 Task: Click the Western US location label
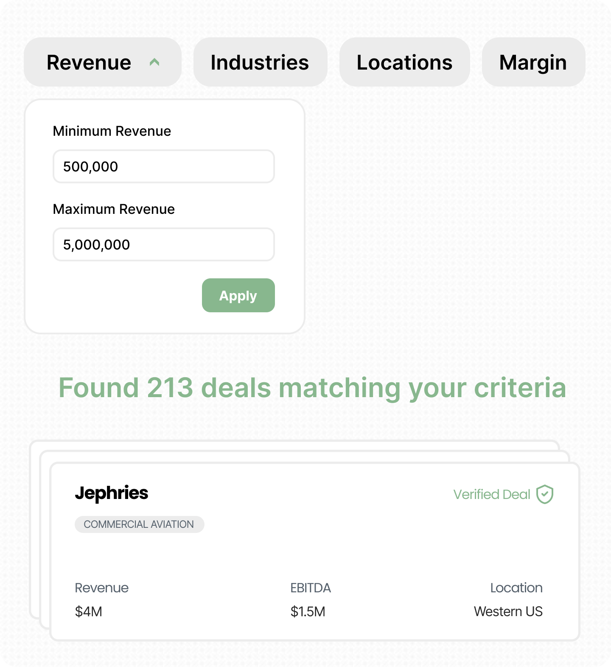pyautogui.click(x=509, y=611)
